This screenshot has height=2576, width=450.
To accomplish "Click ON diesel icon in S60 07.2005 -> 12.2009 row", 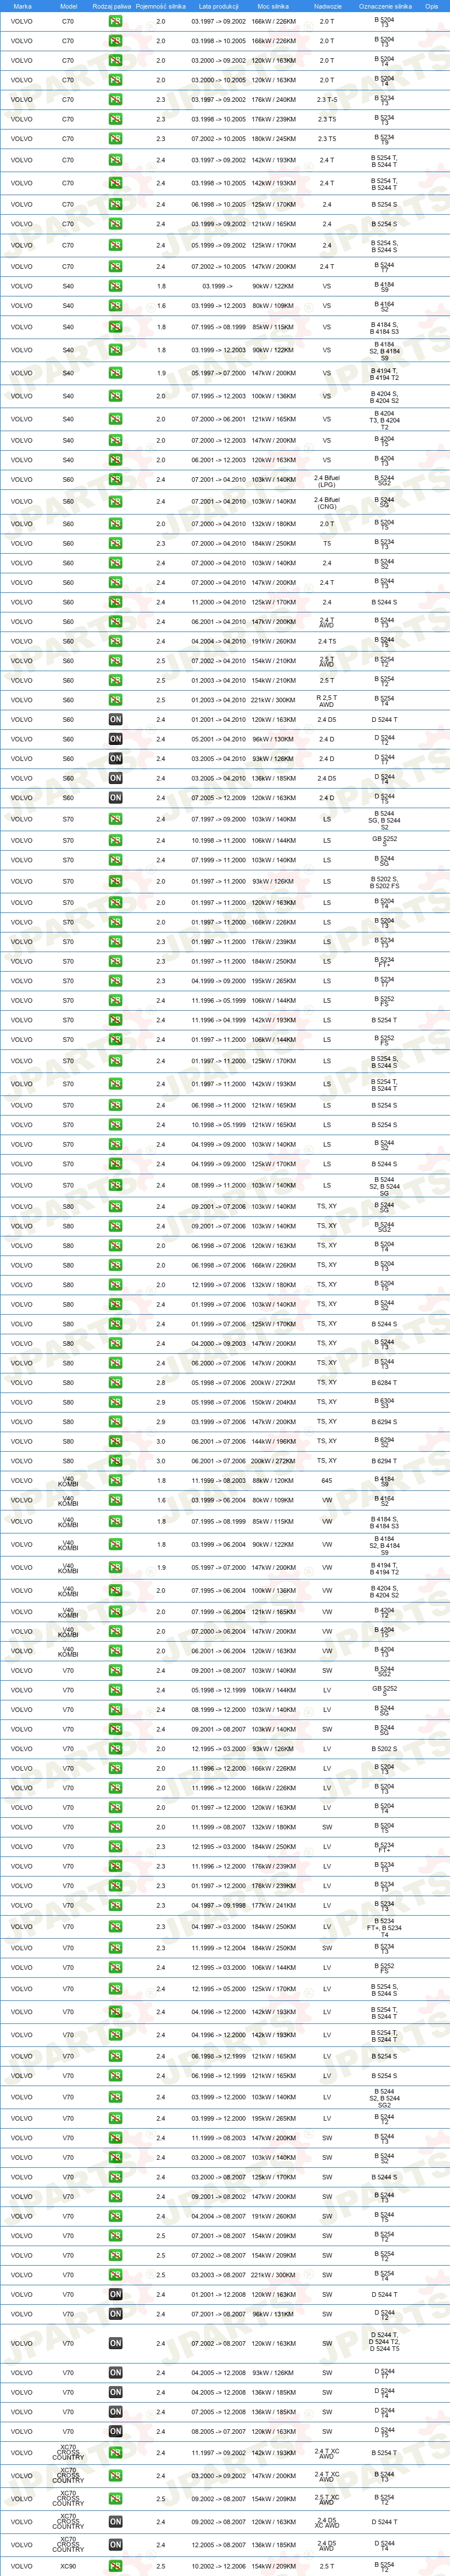I will pos(116,798).
